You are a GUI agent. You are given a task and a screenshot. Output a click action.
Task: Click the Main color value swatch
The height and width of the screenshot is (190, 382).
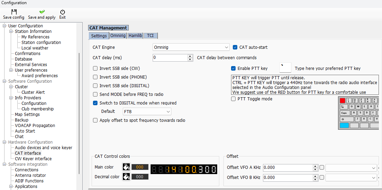pos(140,167)
